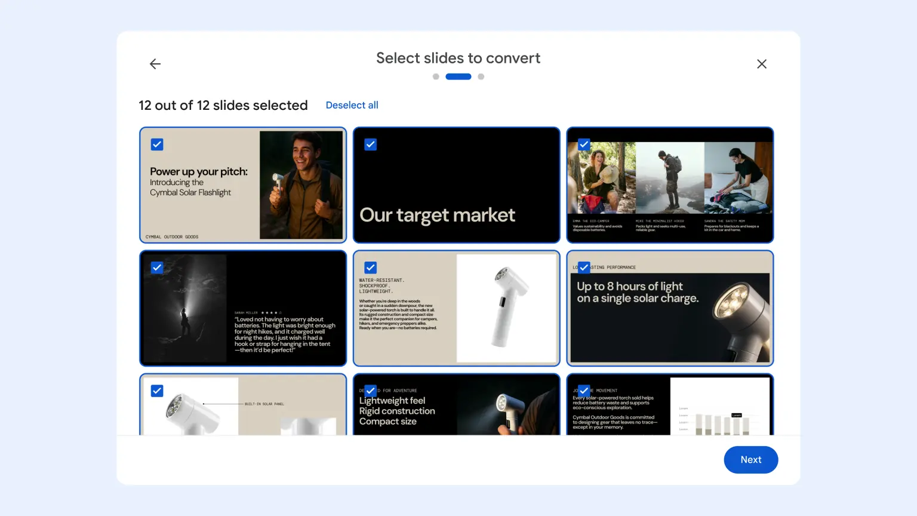Uncheck the solar movement chart slide
The image size is (917, 516).
pos(584,391)
